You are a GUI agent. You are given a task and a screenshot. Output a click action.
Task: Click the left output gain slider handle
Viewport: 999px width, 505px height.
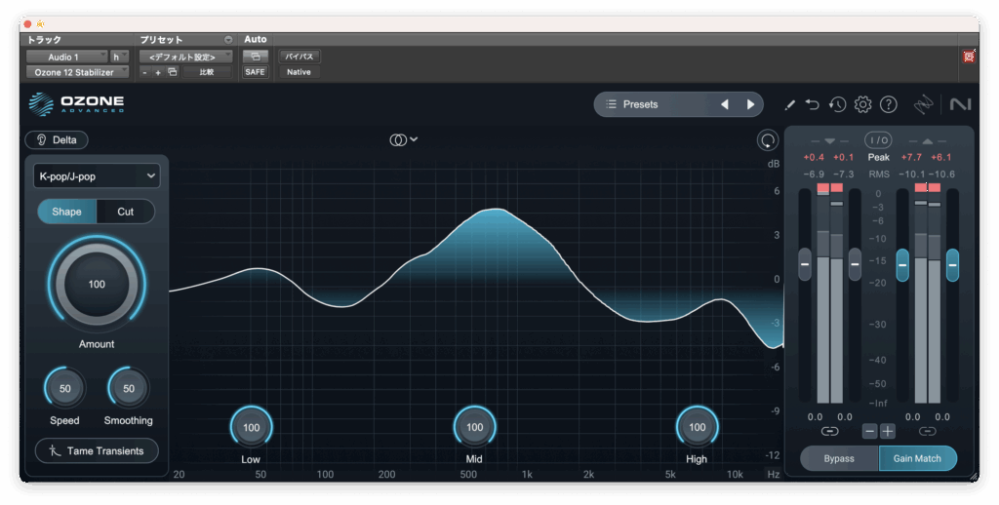coord(902,263)
